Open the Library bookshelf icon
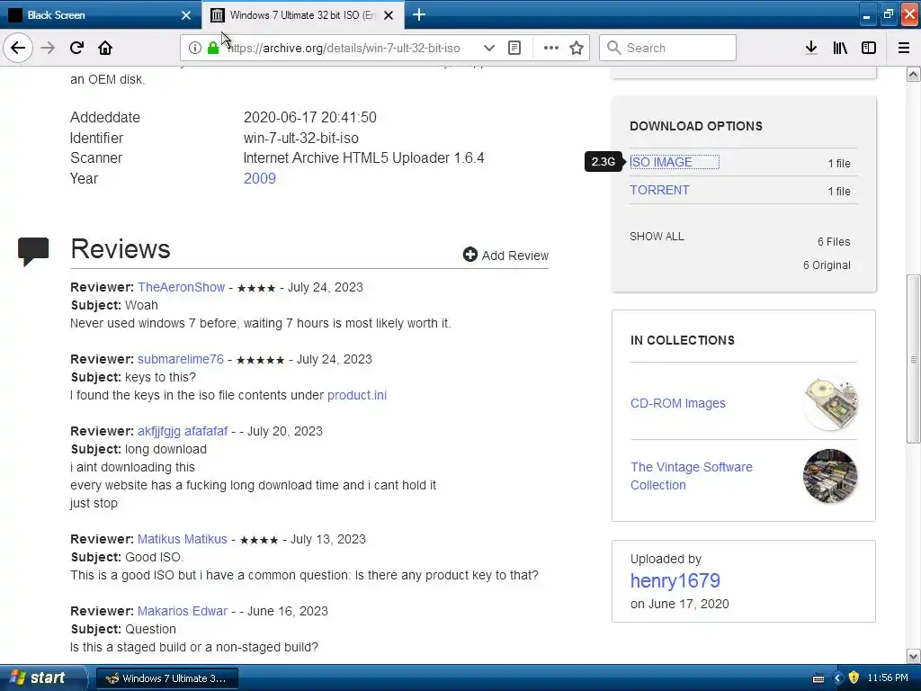 [840, 48]
